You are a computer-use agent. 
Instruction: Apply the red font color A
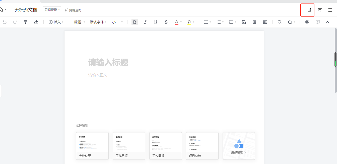click(x=177, y=22)
